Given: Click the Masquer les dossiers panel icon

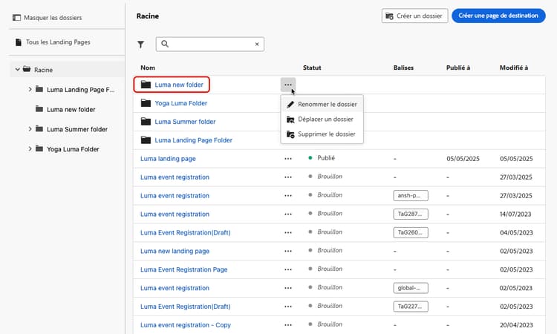Looking at the screenshot, I should (x=17, y=17).
